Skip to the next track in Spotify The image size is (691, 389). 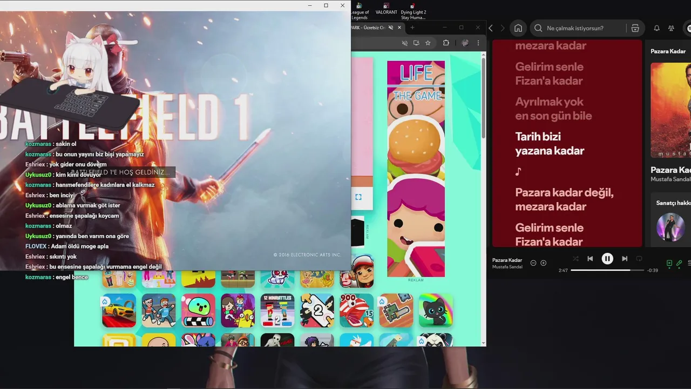625,259
